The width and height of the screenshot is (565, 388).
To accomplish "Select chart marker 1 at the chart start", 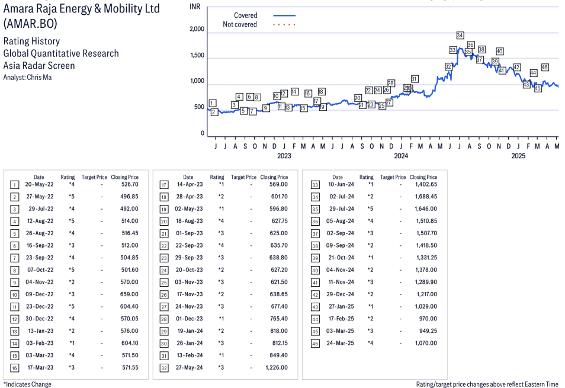I will tap(213, 104).
